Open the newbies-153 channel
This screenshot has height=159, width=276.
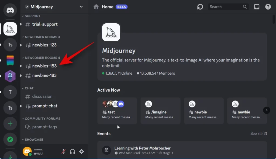click(44, 66)
